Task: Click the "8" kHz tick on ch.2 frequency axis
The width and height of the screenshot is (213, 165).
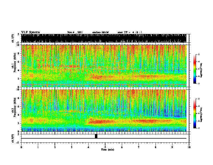Action: 19,98
